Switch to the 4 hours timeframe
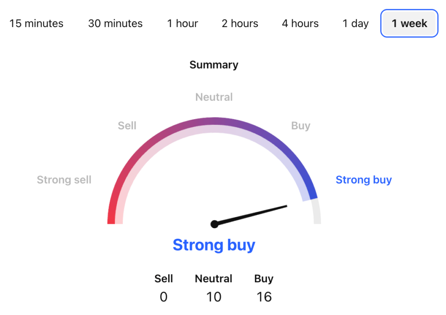The width and height of the screenshot is (446, 315). click(x=300, y=24)
